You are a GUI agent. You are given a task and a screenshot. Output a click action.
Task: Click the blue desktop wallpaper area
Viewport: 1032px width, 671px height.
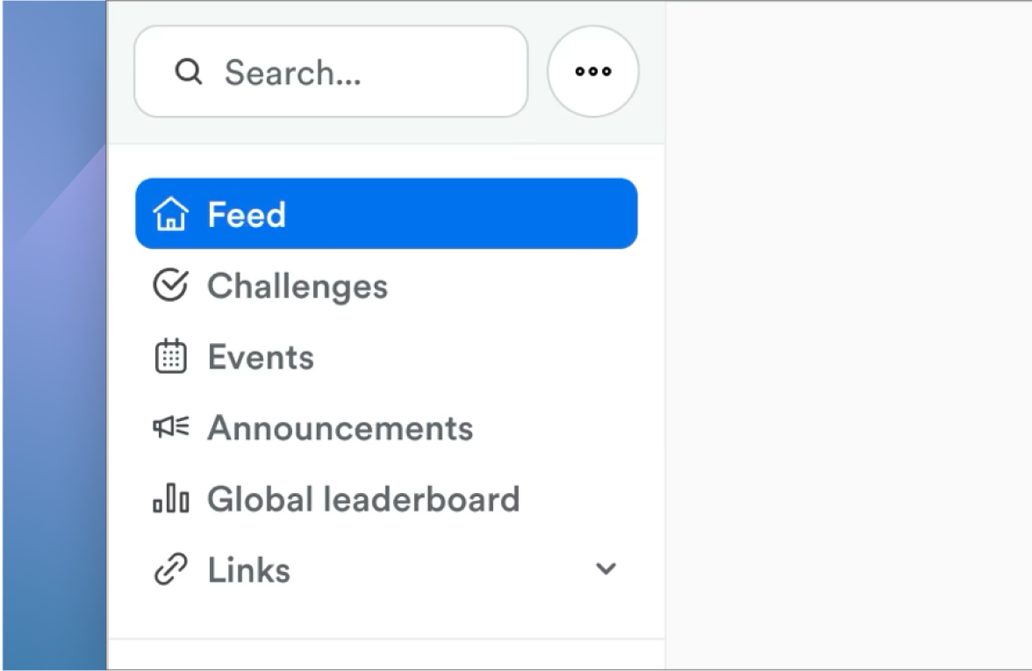(x=53, y=351)
